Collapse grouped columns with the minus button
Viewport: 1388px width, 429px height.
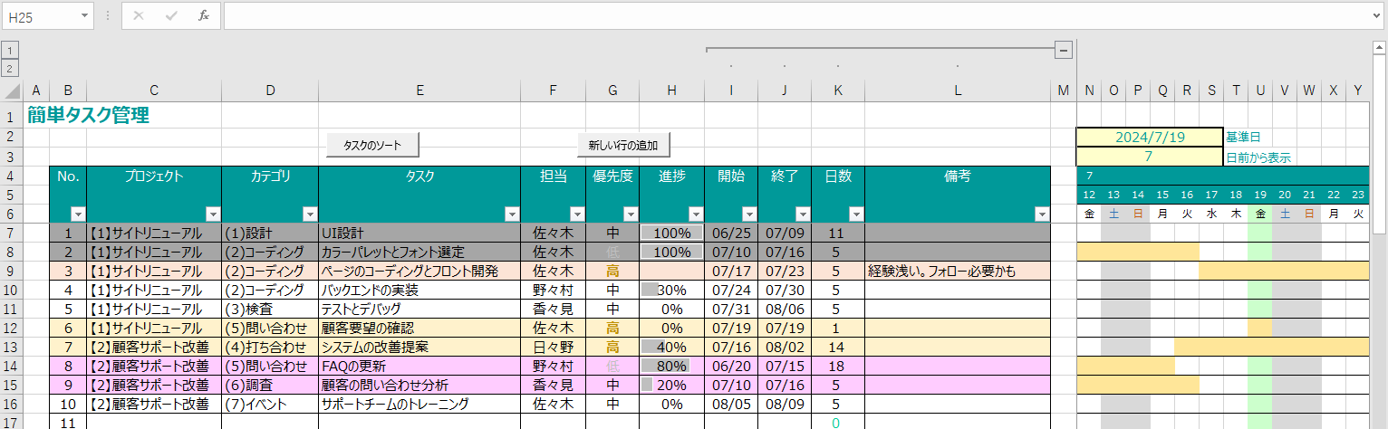click(x=1064, y=50)
